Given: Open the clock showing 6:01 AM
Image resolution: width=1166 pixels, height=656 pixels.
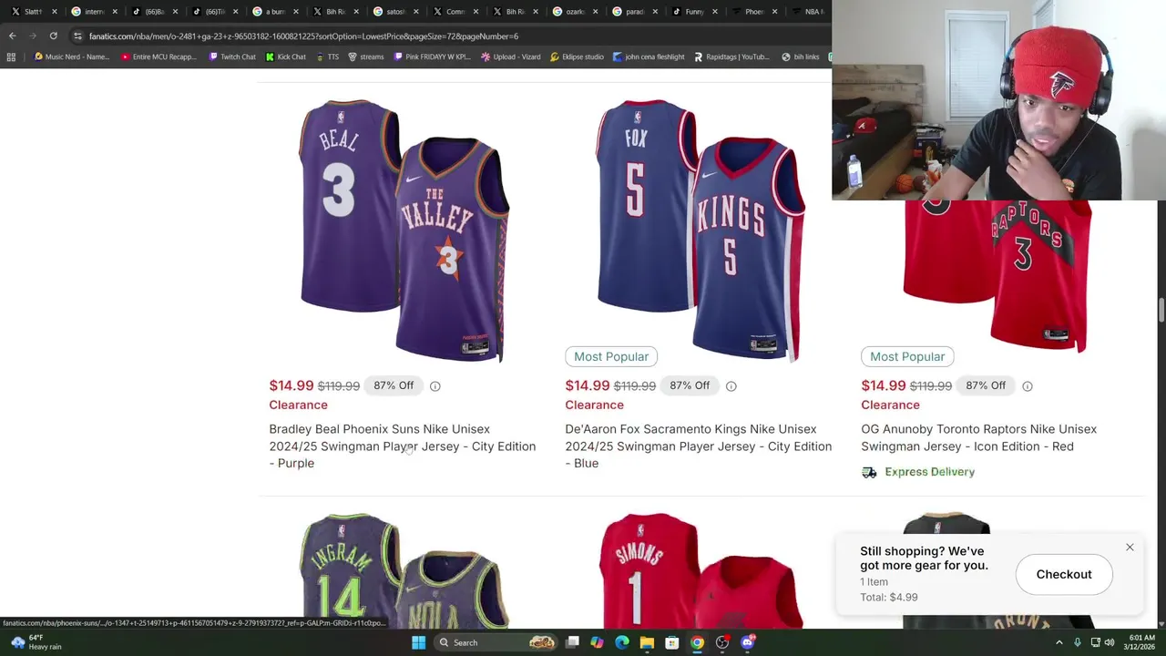Looking at the screenshot, I should (x=1141, y=642).
